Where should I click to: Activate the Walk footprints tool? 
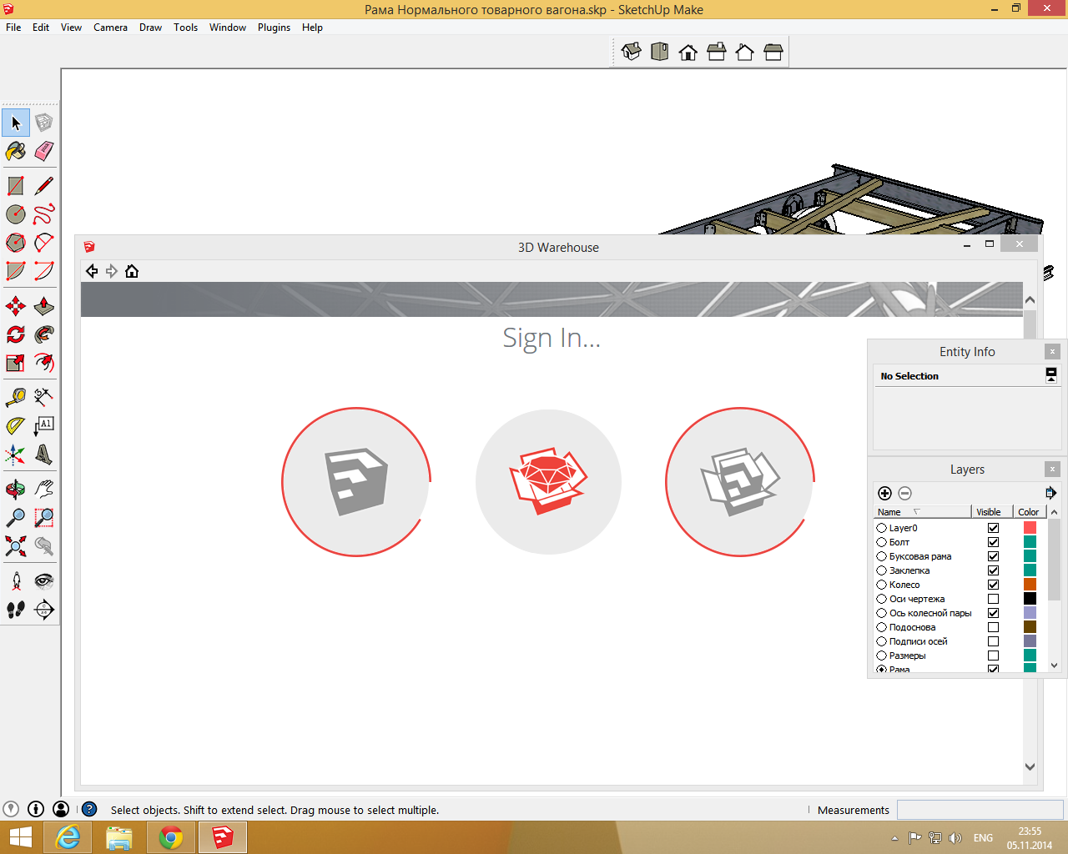(x=16, y=610)
